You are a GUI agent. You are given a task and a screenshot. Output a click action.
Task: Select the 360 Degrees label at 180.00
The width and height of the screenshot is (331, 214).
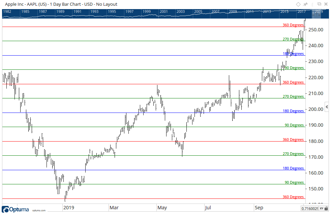click(293, 140)
